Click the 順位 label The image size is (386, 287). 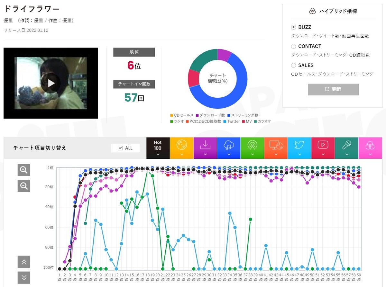(x=134, y=52)
